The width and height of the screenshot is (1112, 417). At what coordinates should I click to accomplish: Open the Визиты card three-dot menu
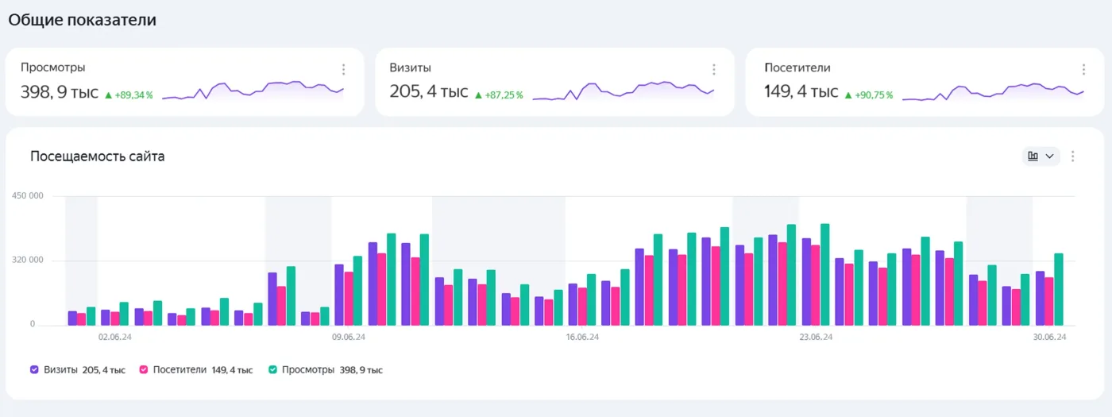[x=713, y=69]
